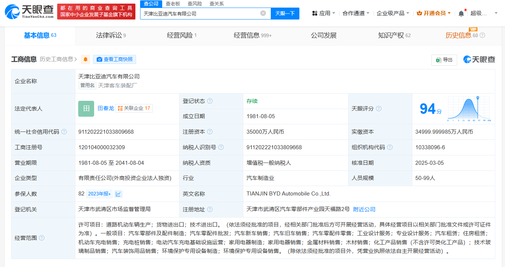Switch to the 法律诉讼 tab
505x267 pixels.
click(111, 35)
